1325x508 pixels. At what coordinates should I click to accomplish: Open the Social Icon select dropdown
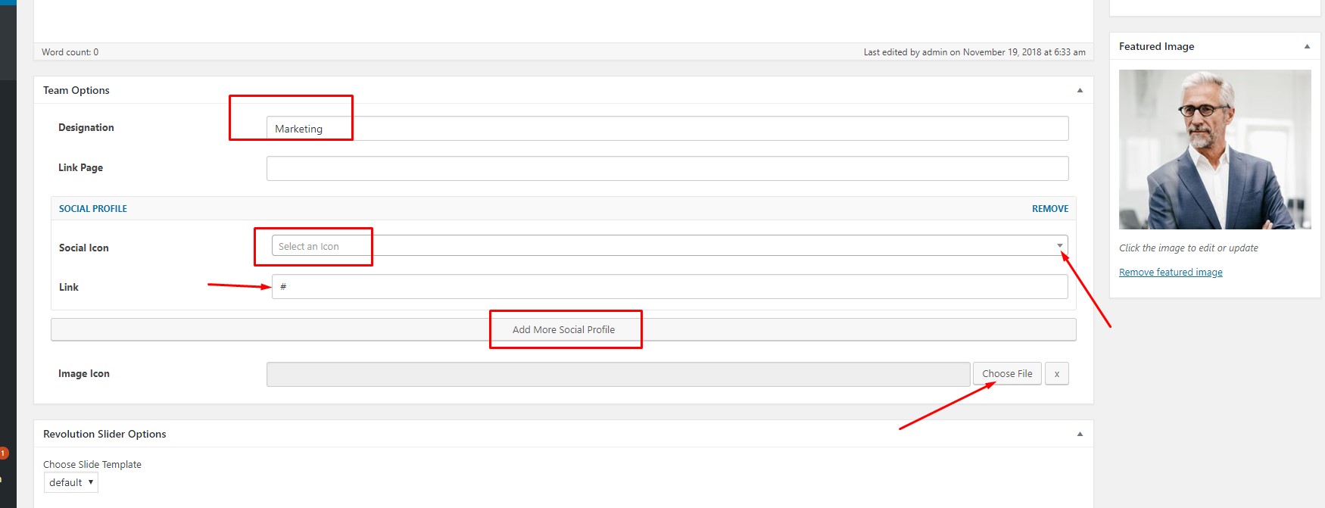point(669,246)
